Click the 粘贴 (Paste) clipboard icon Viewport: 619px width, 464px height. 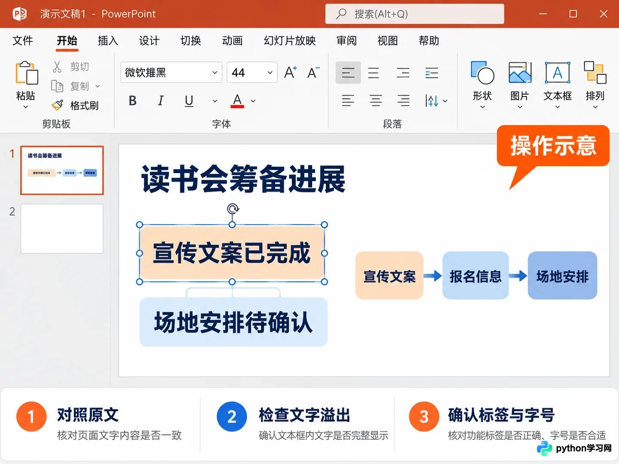click(27, 73)
